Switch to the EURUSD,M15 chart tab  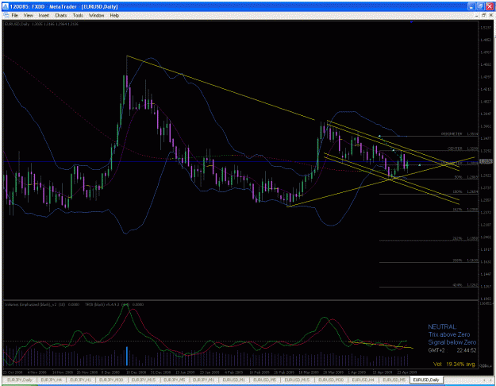point(297,380)
